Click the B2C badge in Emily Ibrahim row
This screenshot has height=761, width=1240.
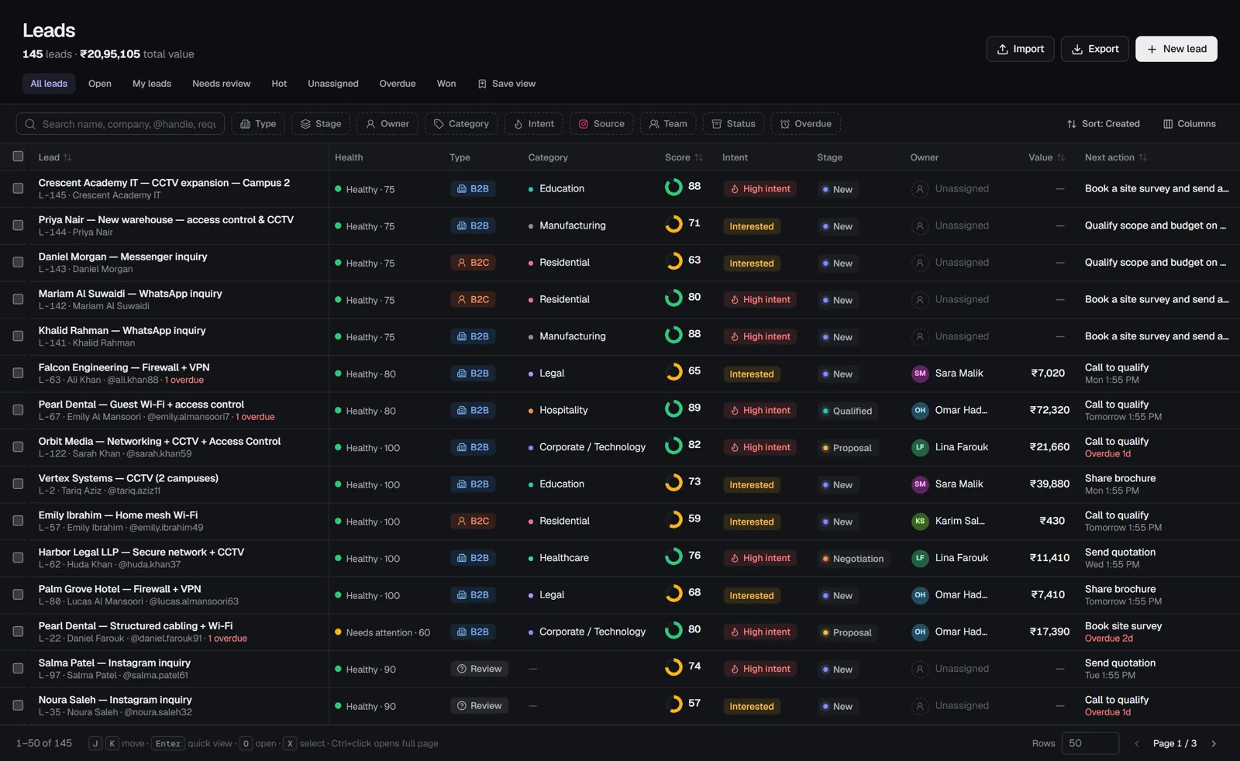[473, 521]
